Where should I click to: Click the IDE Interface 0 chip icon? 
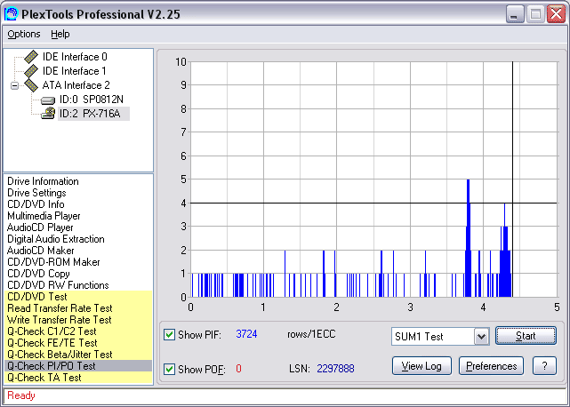click(31, 57)
